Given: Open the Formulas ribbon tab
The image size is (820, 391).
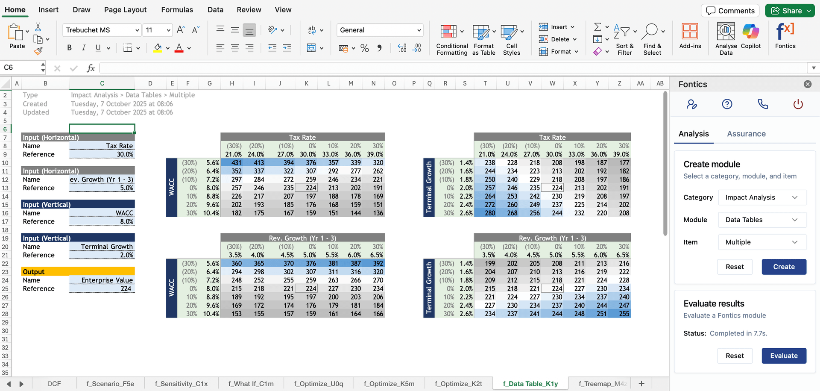Looking at the screenshot, I should coord(177,9).
